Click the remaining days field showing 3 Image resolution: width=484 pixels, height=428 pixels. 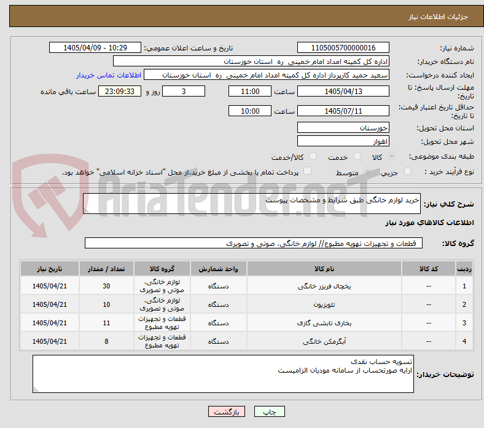pos(184,91)
